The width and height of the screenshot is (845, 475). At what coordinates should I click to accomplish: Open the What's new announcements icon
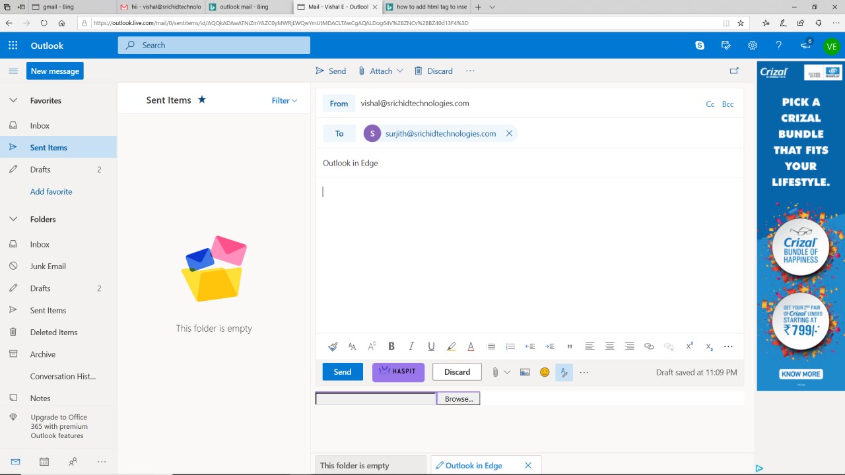coord(805,46)
